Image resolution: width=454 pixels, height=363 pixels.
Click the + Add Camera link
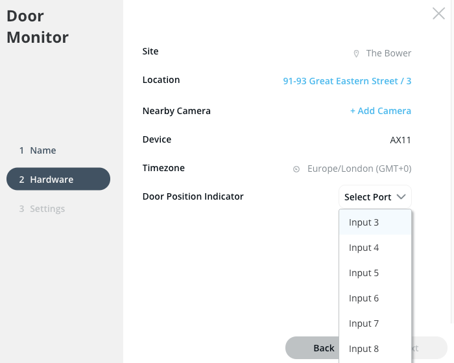point(381,111)
